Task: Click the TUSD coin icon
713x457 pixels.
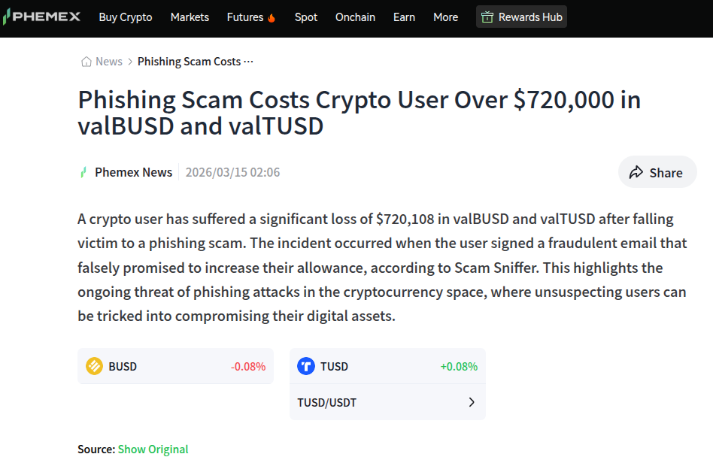Action: pos(306,367)
